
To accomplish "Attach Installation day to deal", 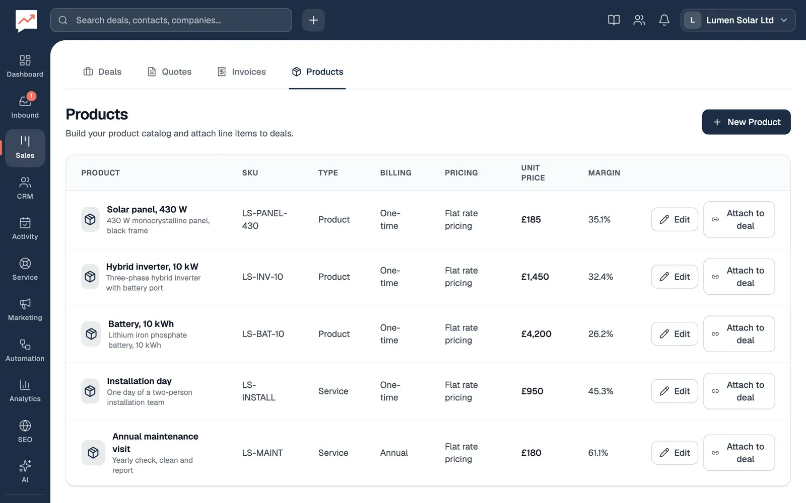I will 739,391.
